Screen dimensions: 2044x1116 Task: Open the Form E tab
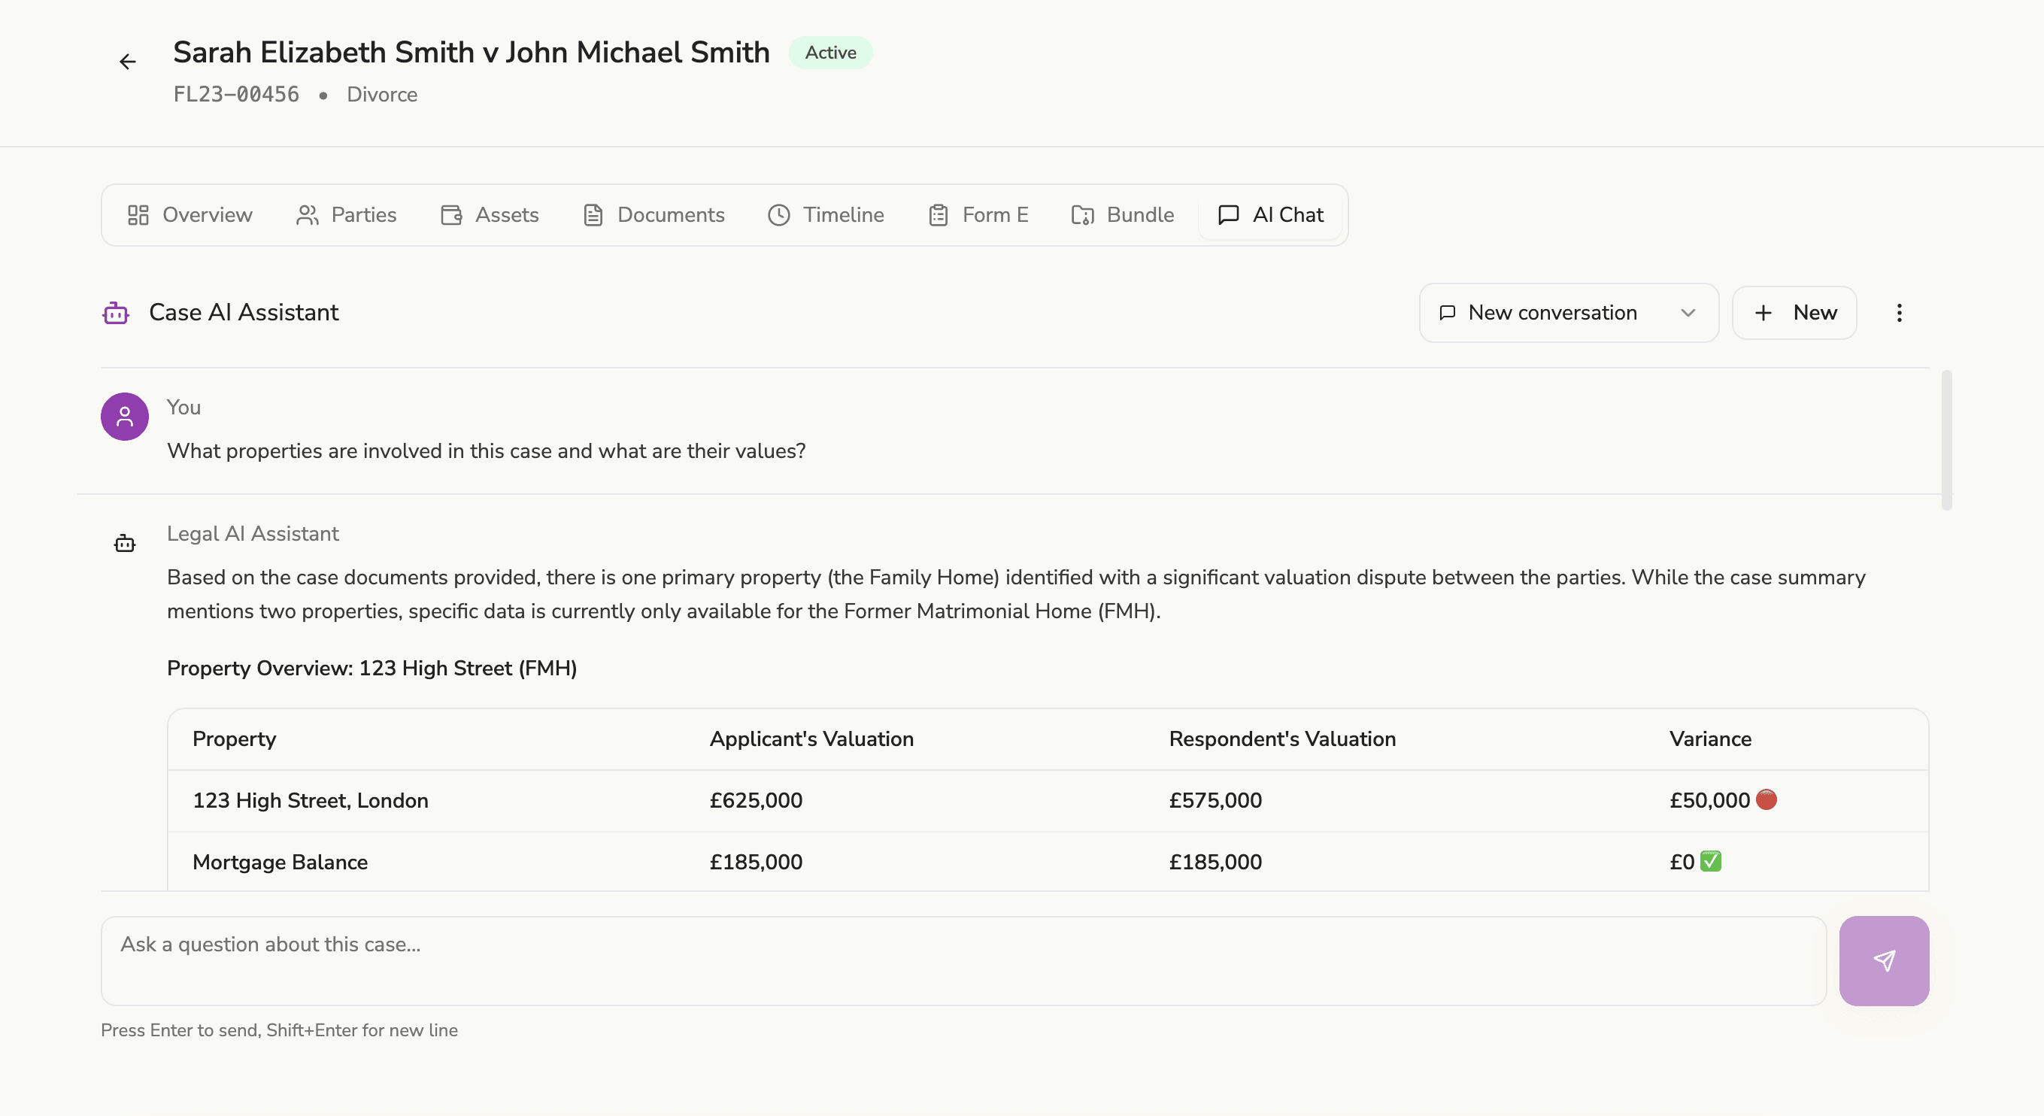978,215
